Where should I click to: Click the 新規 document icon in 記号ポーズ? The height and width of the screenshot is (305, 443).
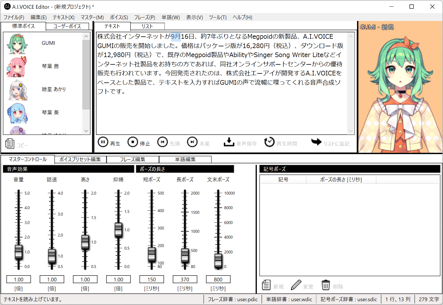(266, 285)
